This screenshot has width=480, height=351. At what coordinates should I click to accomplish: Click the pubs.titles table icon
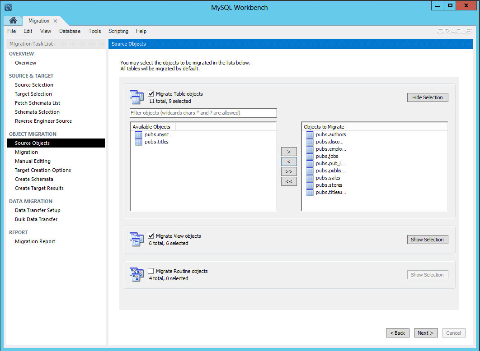click(x=138, y=141)
